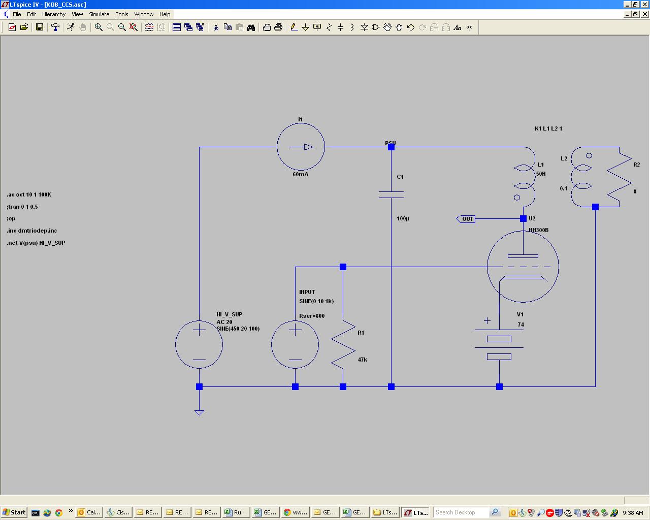
Task: Click the 50H inductor value
Action: tap(541, 174)
